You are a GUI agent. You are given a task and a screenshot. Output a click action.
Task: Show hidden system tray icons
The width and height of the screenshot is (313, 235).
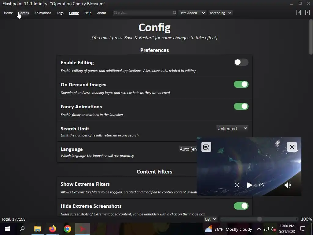(x=259, y=229)
